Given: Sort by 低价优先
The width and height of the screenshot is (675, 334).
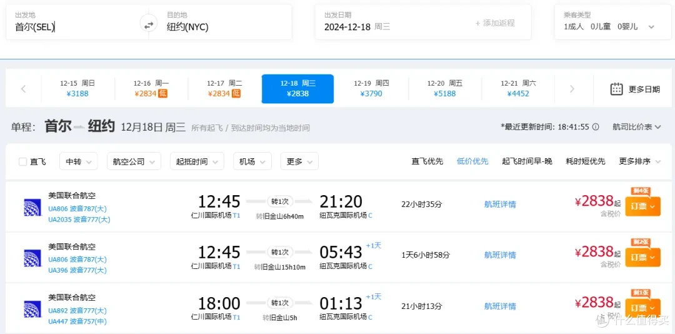Looking at the screenshot, I should click(x=472, y=161).
